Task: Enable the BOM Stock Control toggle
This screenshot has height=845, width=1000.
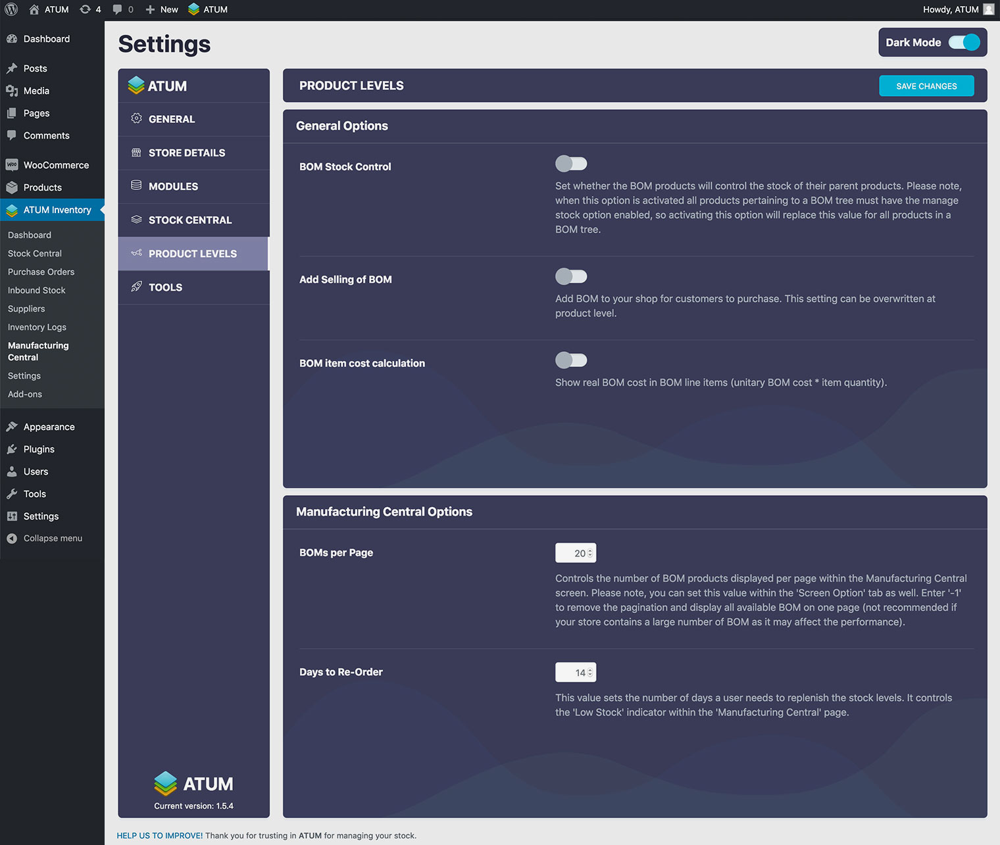Action: (570, 164)
